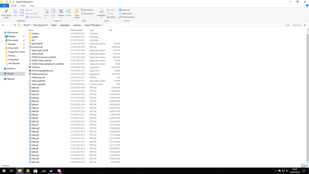Screen dimensions: 309x174
Task: Open the War Thunder quick access folder
Action: pos(14,64)
